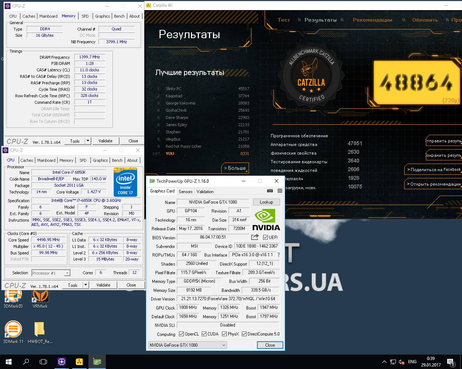
Task: Click the Close button in GPU-Z
Action: tap(270, 345)
